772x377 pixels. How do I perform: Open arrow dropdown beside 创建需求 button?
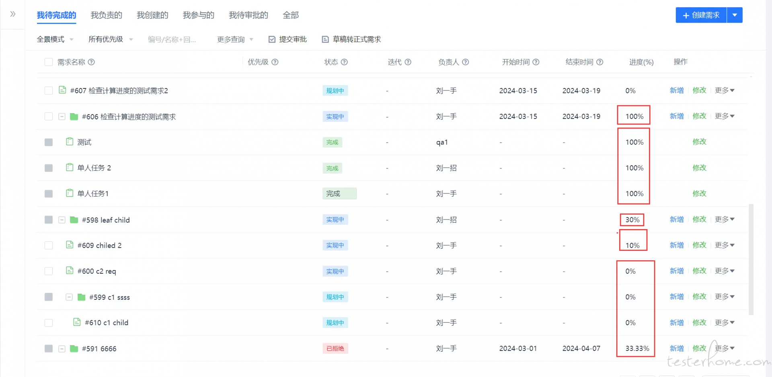[x=735, y=15]
